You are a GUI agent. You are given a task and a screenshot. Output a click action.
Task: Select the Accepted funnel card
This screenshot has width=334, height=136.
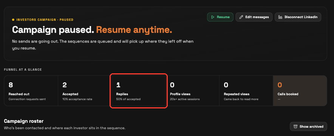[x=85, y=91]
